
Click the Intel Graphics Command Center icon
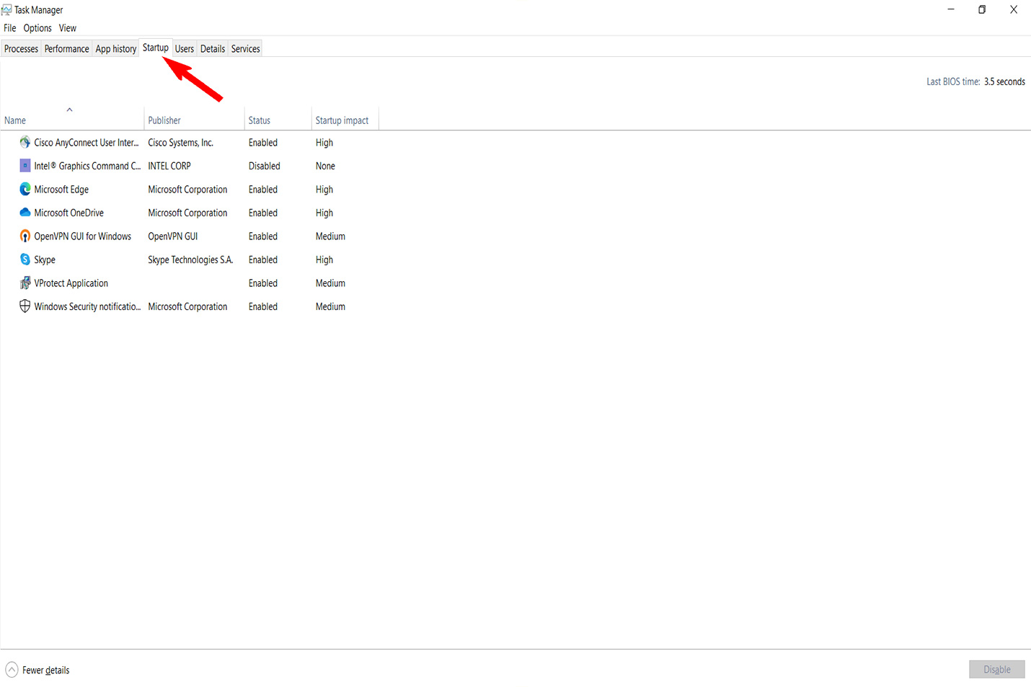tap(25, 166)
